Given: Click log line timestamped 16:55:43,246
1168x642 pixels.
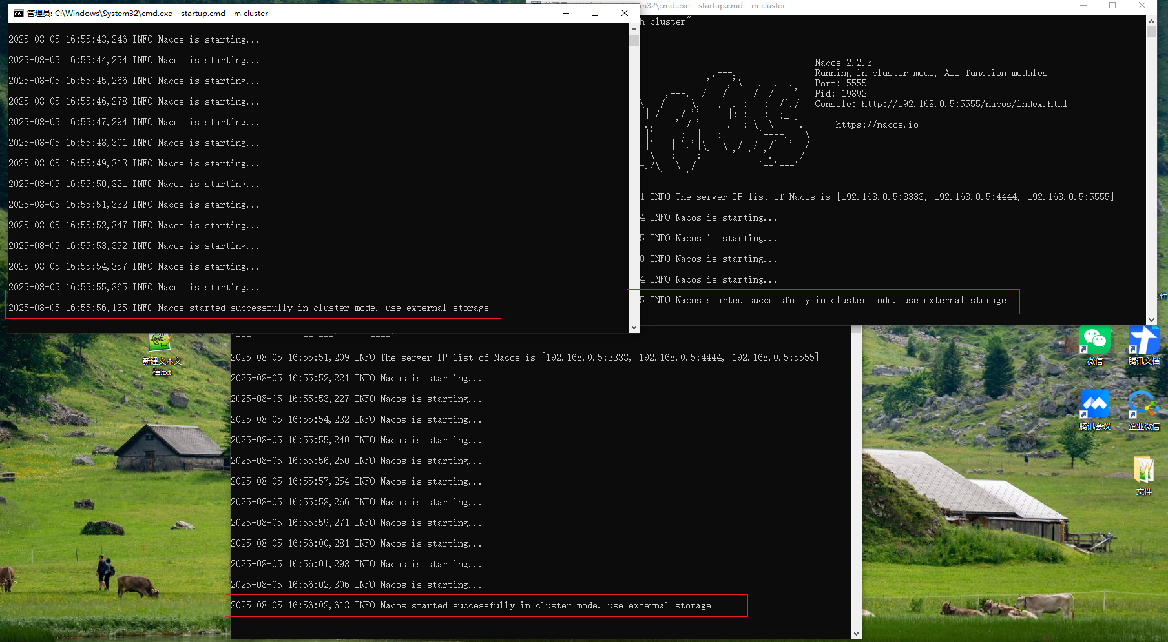Looking at the screenshot, I should (134, 39).
